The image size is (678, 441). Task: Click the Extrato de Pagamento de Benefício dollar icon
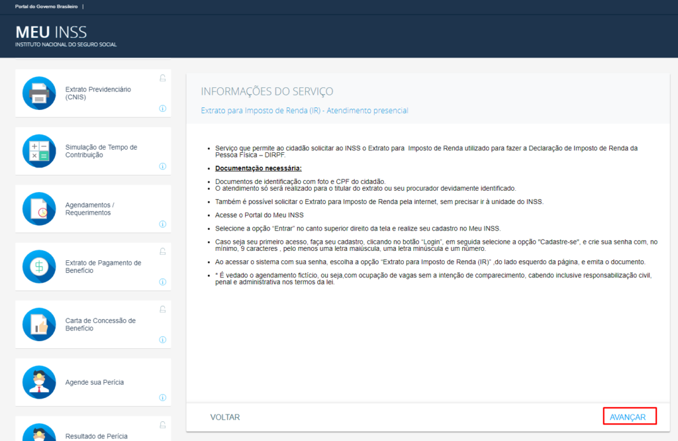pos(39,267)
